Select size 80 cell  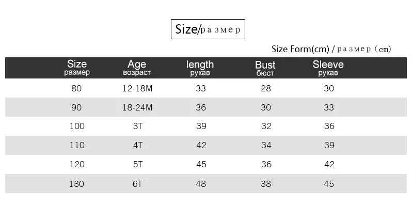tap(77, 88)
